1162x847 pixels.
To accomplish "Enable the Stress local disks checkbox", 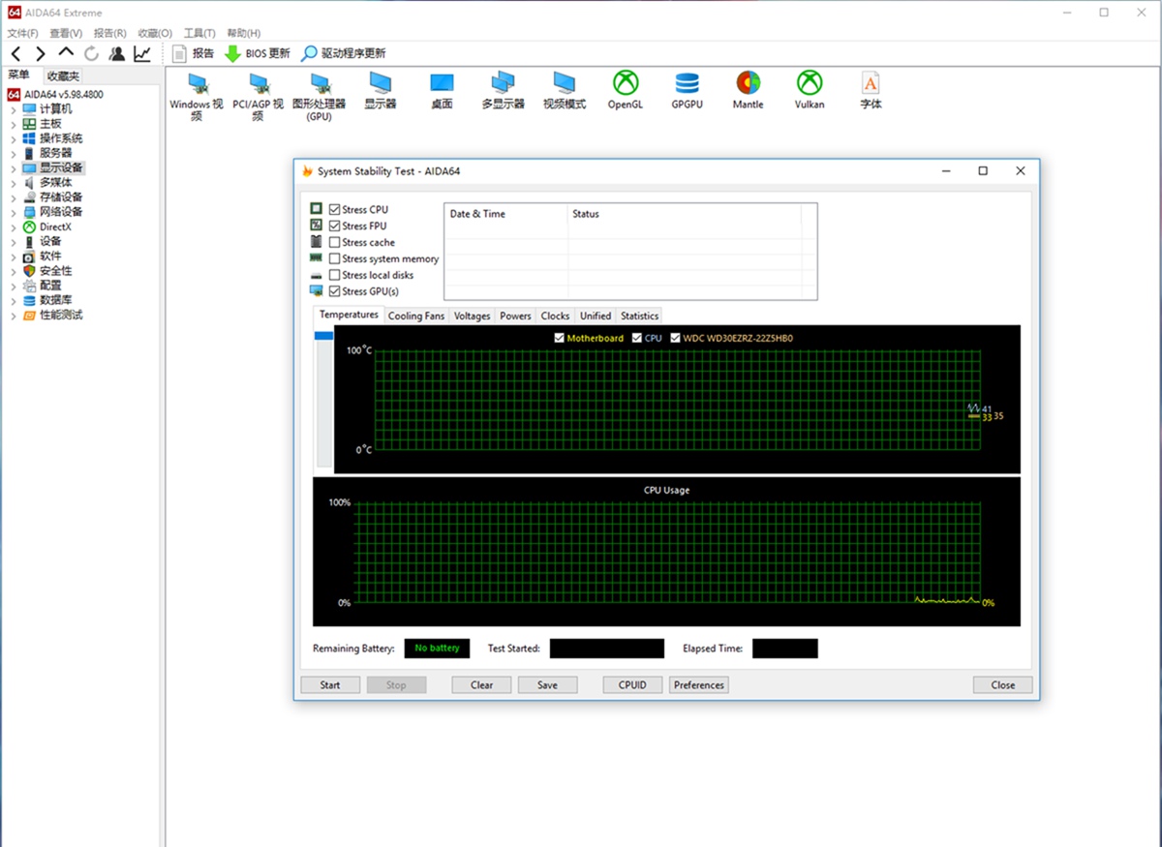I will point(335,275).
